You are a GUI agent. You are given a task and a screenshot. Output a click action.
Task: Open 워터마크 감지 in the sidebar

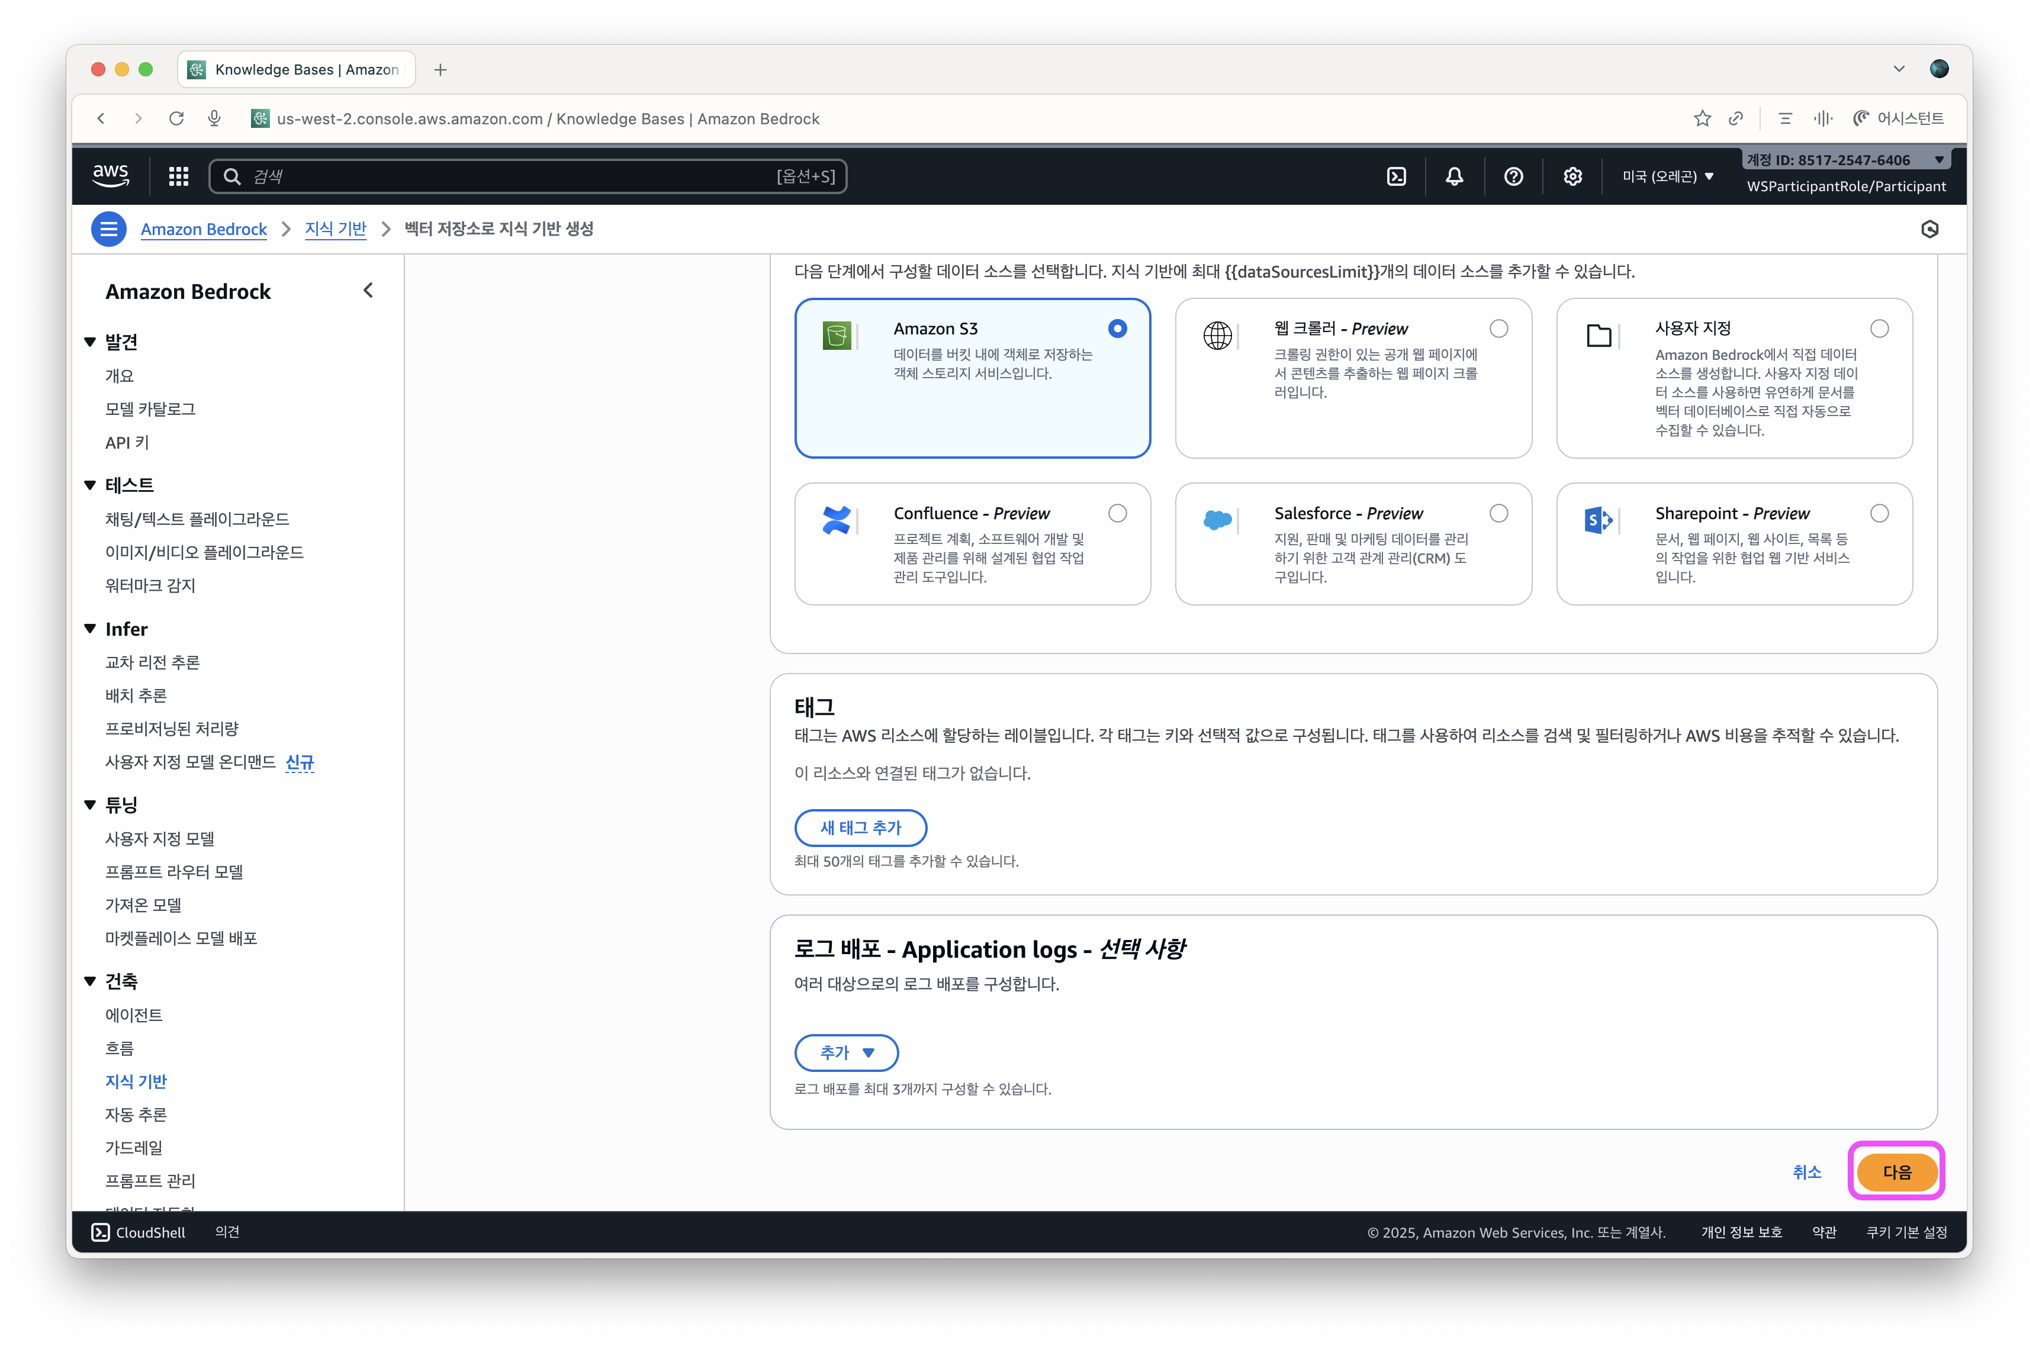pyautogui.click(x=150, y=585)
